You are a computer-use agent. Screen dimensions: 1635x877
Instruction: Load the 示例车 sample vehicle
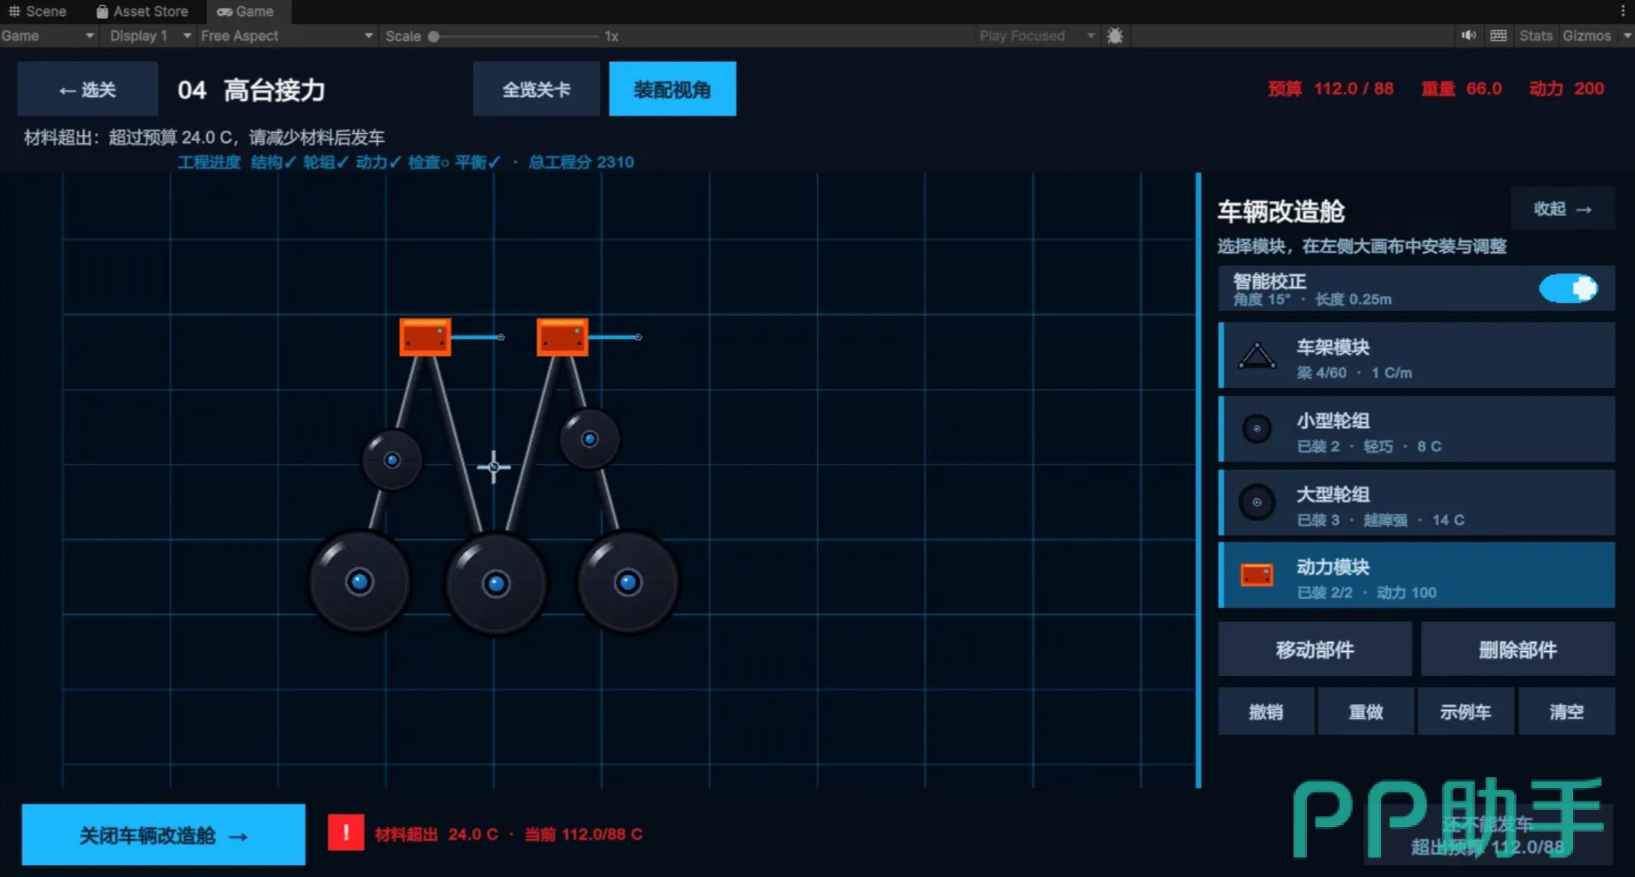1466,712
